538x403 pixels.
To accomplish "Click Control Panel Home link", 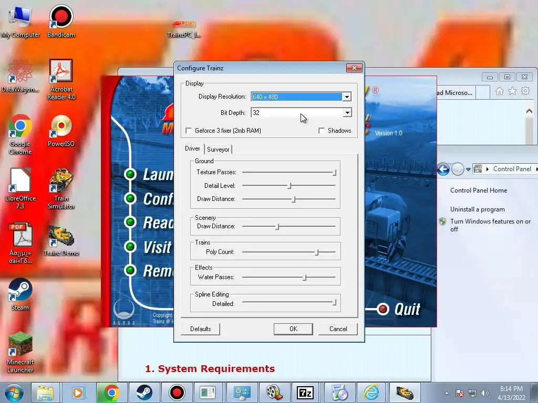I will point(478,190).
